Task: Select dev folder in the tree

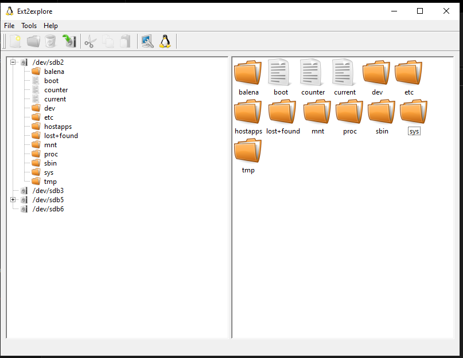Action: 49,108
